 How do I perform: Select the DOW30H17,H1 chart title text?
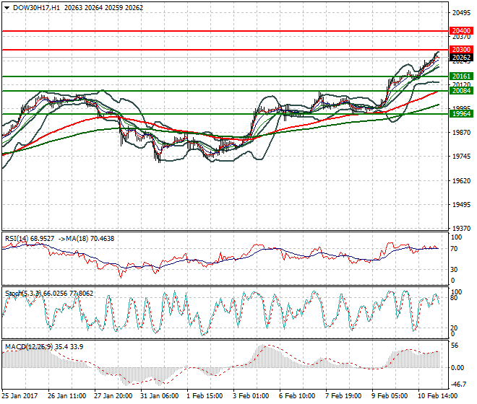click(37, 8)
